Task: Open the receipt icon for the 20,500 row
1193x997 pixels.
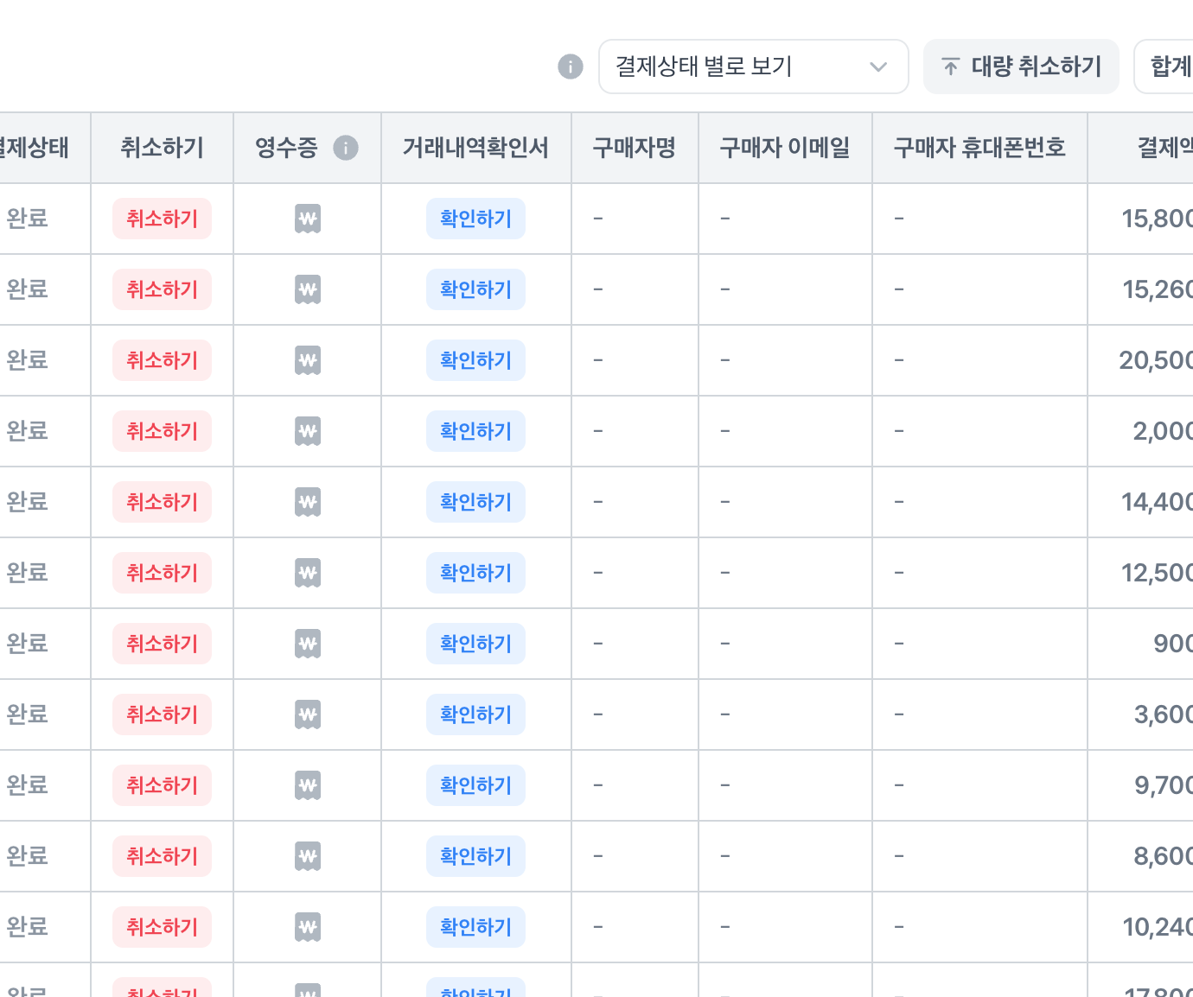Action: tap(308, 360)
